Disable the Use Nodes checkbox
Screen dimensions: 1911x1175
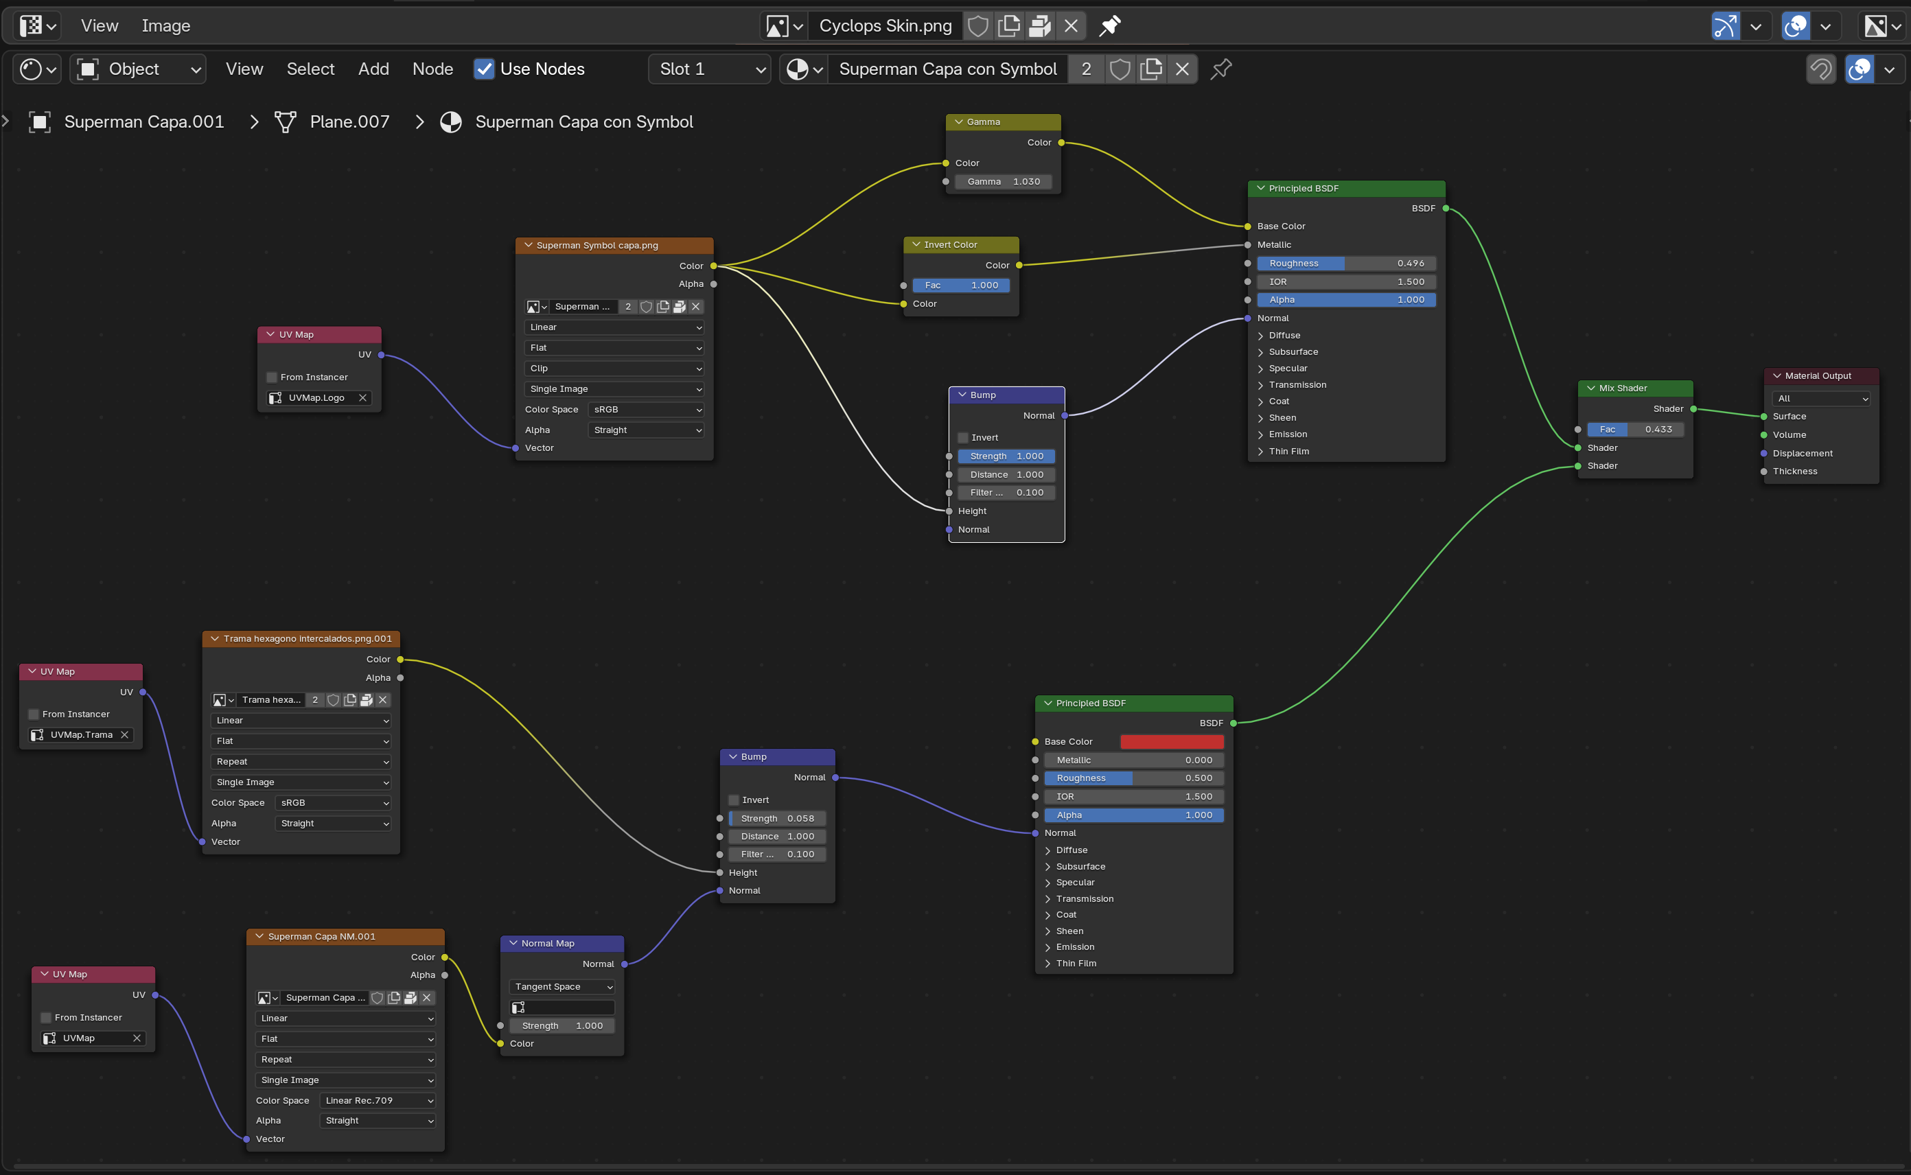[483, 69]
